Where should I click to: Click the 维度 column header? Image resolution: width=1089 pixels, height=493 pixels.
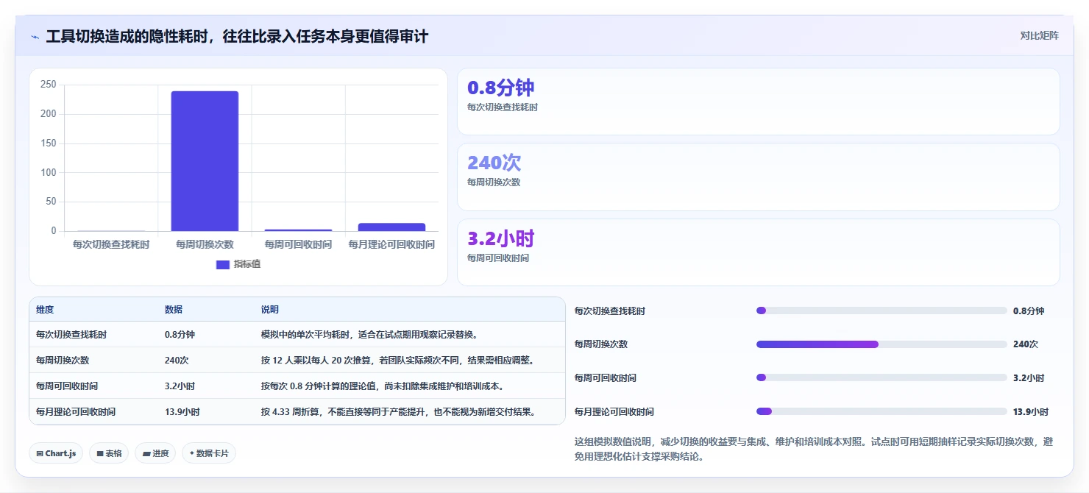[45, 310]
